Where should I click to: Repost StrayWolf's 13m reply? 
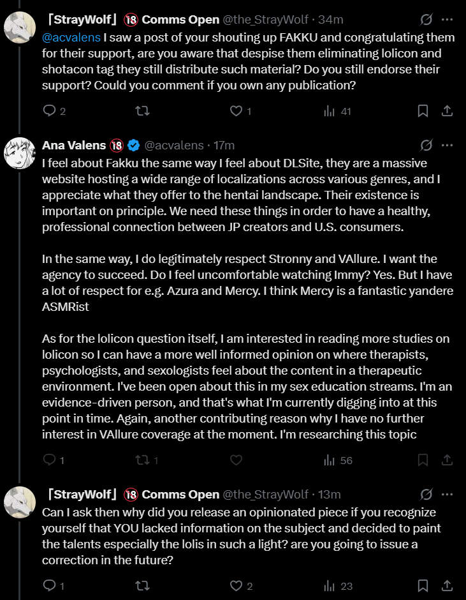142,585
